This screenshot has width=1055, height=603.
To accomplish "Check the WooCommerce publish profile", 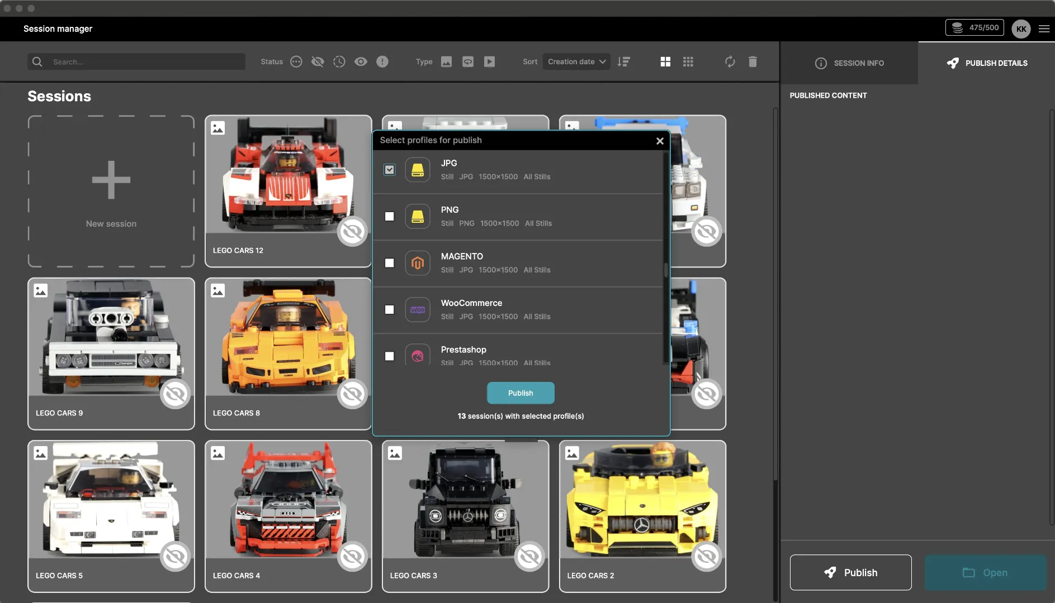I will click(x=390, y=309).
